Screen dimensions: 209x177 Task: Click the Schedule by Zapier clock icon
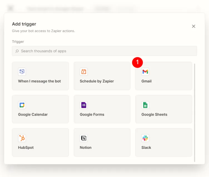(84, 72)
